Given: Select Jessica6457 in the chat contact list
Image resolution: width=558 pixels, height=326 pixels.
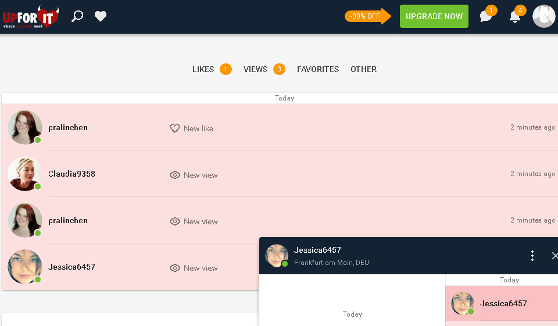Looking at the screenshot, I should pos(503,303).
